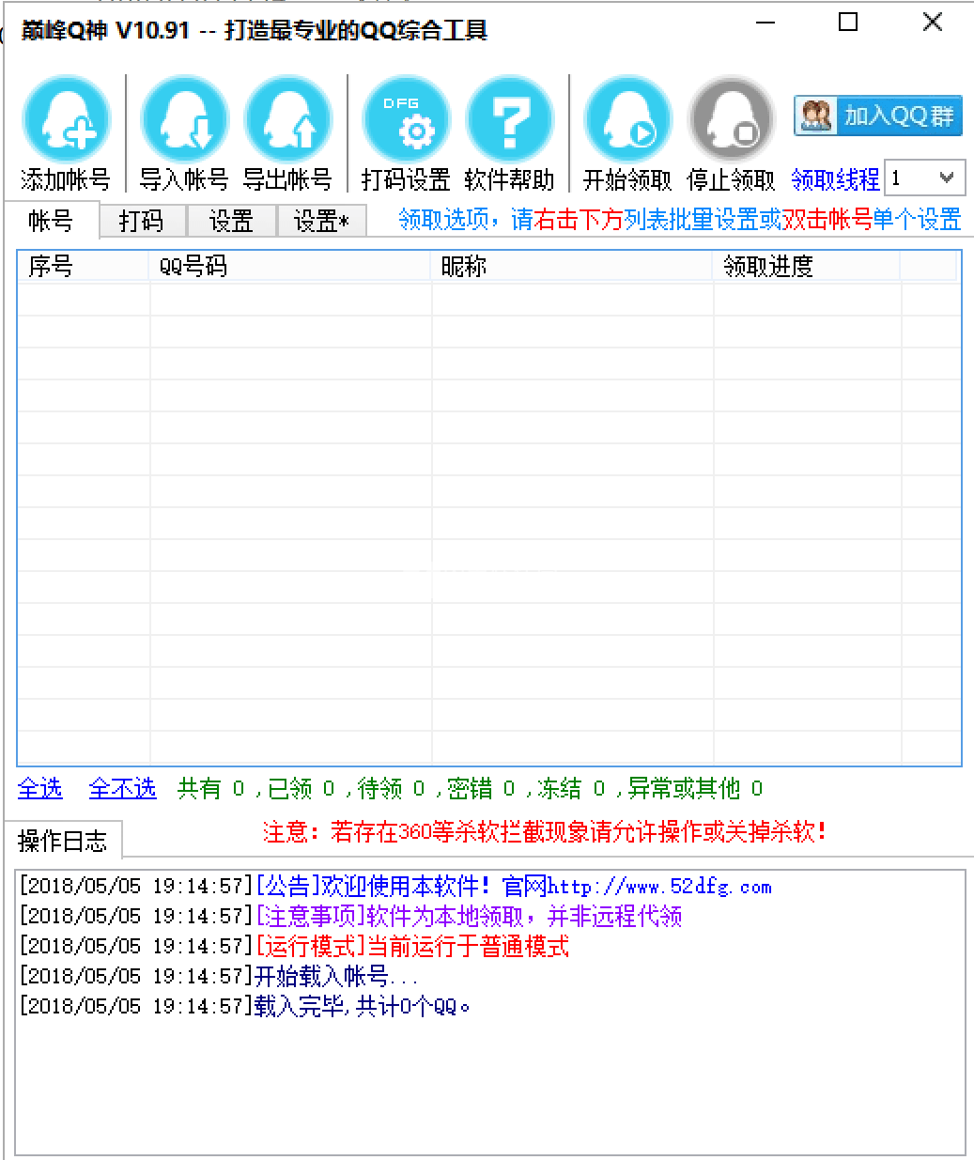Click the 领取线程 label text

coord(836,178)
